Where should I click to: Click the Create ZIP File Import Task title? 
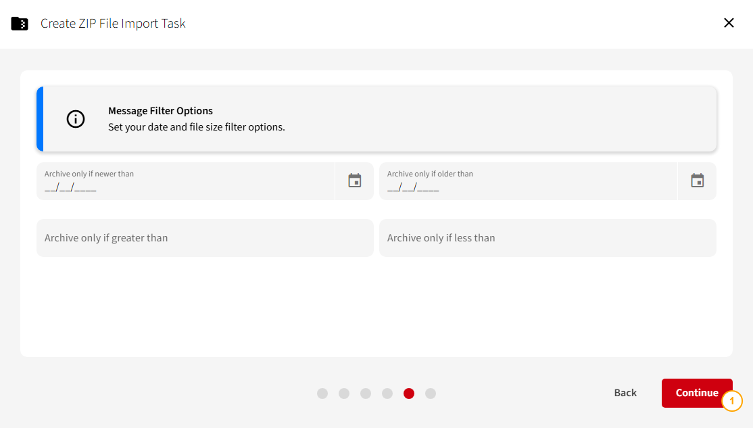point(113,24)
